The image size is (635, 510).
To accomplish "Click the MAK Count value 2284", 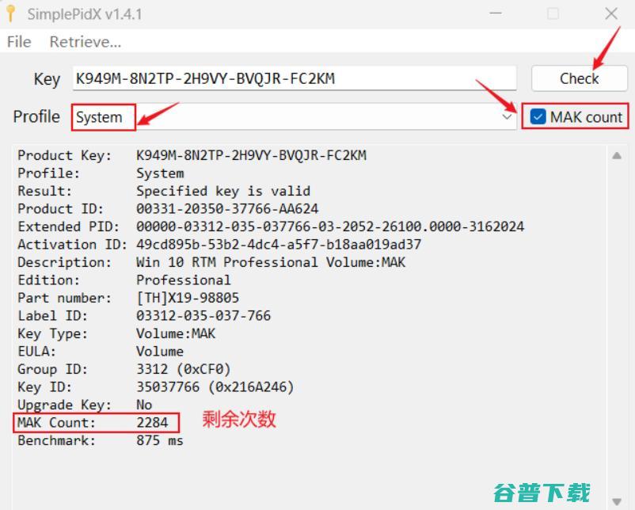I will (150, 422).
